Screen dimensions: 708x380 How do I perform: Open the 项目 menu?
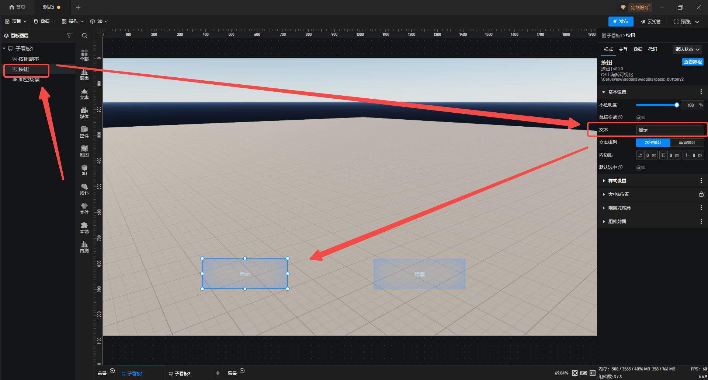(x=16, y=21)
